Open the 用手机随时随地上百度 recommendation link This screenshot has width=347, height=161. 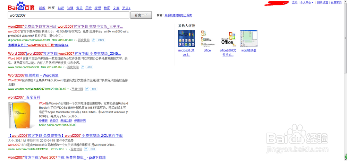pos(178,15)
